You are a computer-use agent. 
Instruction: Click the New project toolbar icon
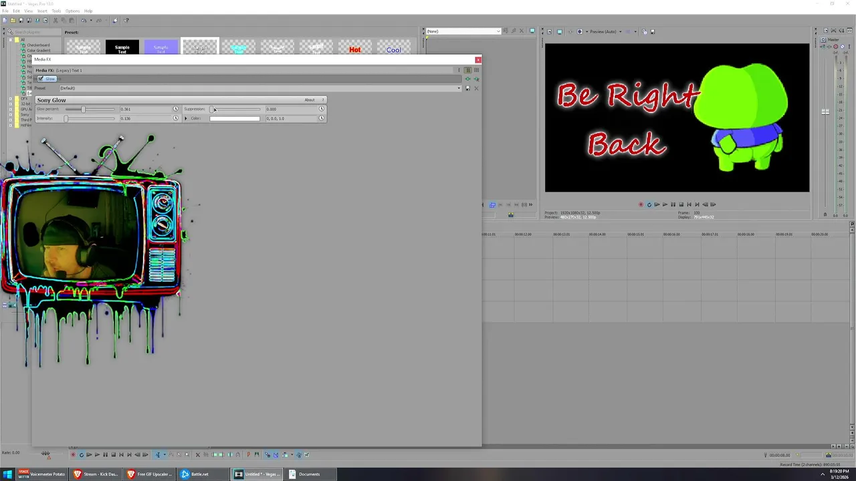pos(5,20)
